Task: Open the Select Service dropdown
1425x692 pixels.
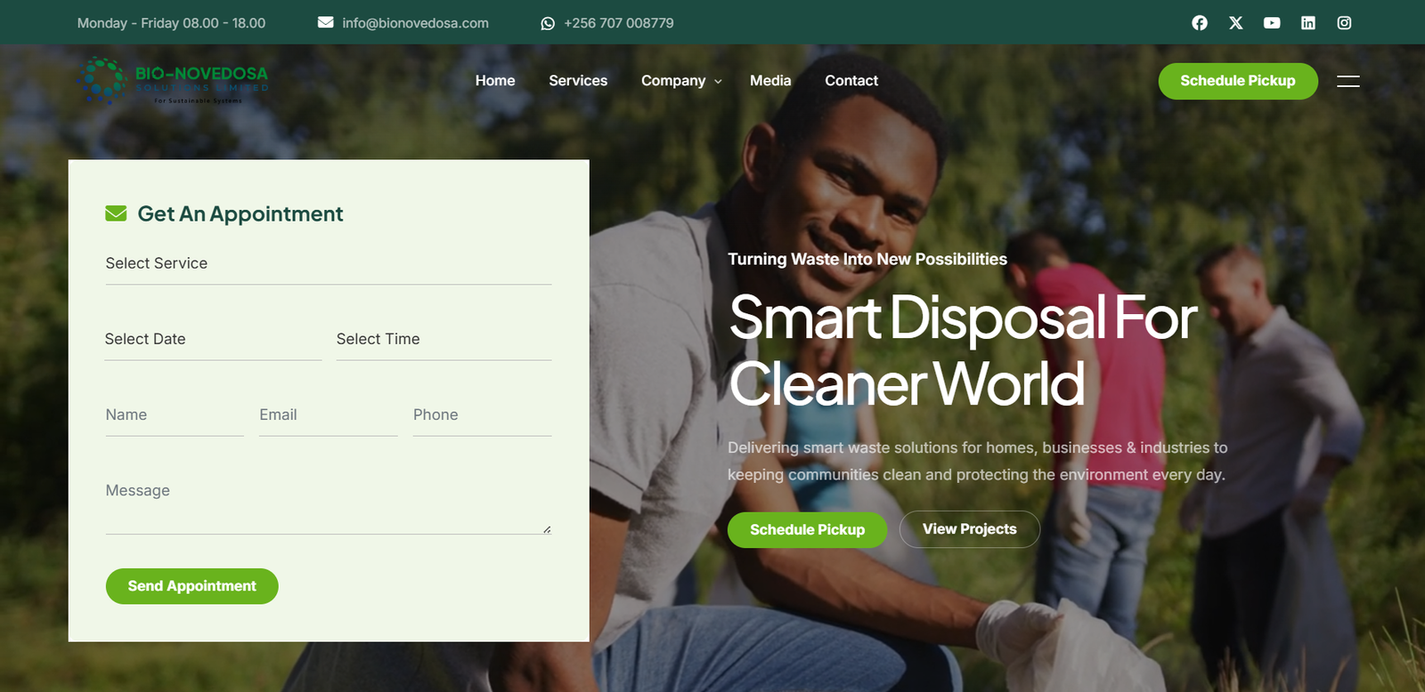Action: 329,263
